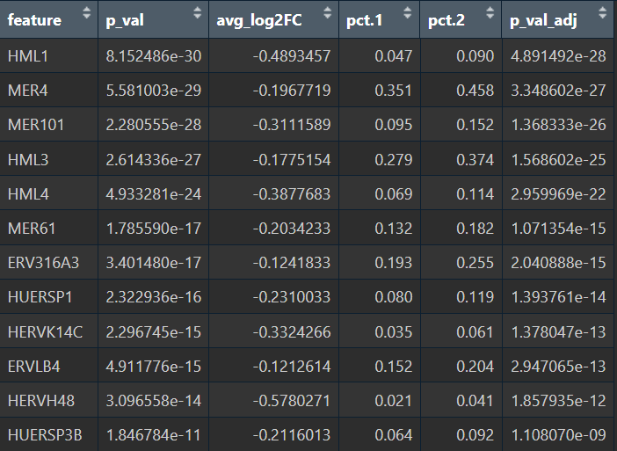Viewport: 617px width, 451px height.
Task: Select the p_val_adj column header label
Action: (x=543, y=20)
